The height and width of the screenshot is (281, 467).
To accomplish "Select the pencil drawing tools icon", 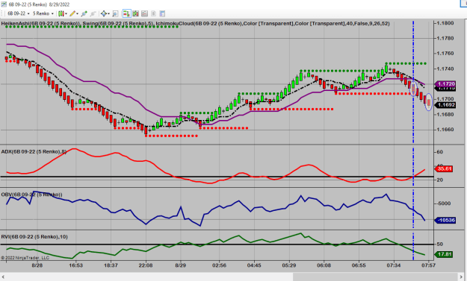I will click(72, 13).
